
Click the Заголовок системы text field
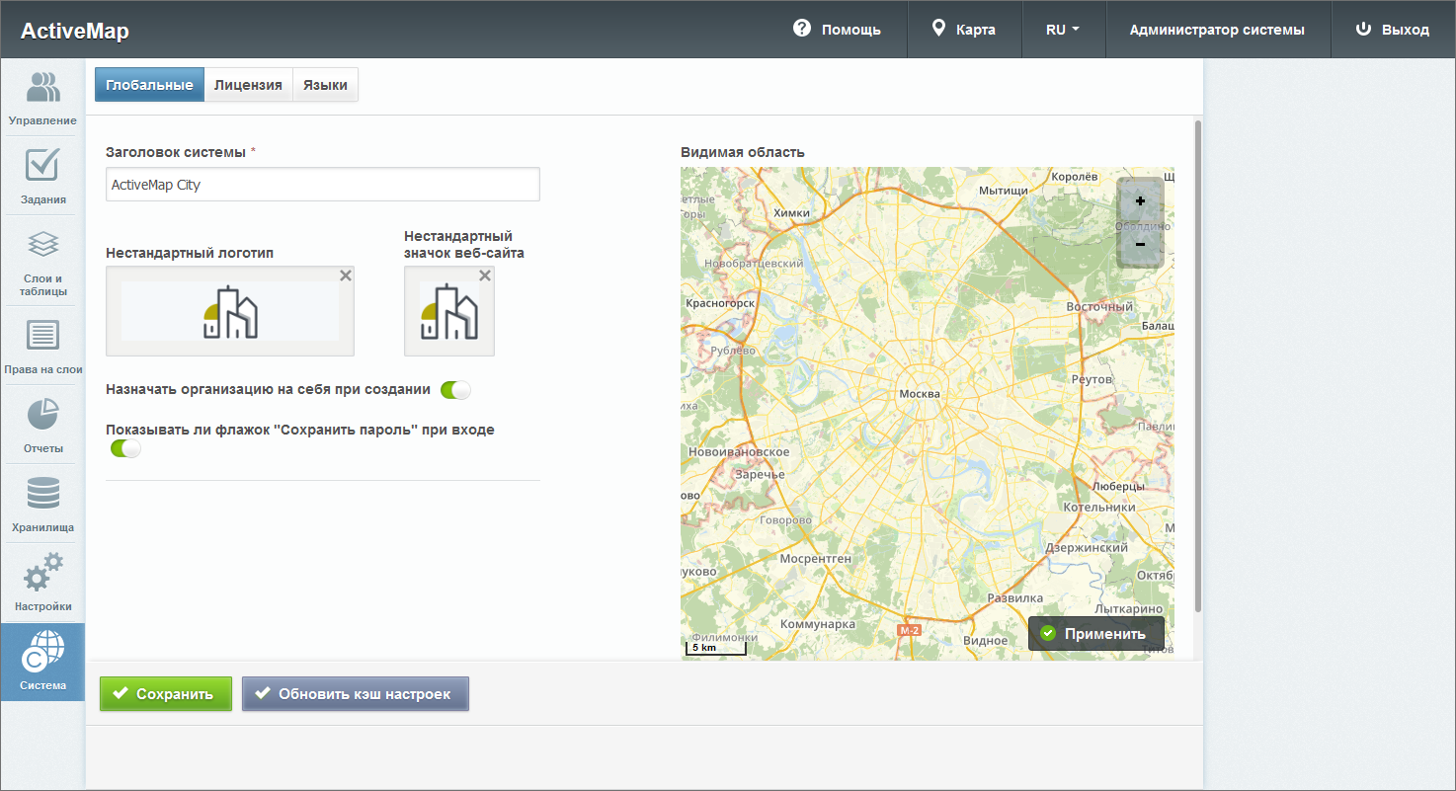(322, 185)
